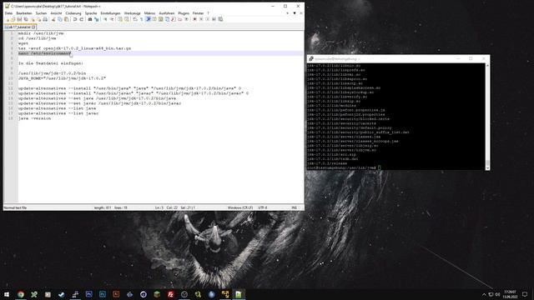Click the terminal prompt line at the bottom
The height and width of the screenshot is (300, 534).
[344, 167]
